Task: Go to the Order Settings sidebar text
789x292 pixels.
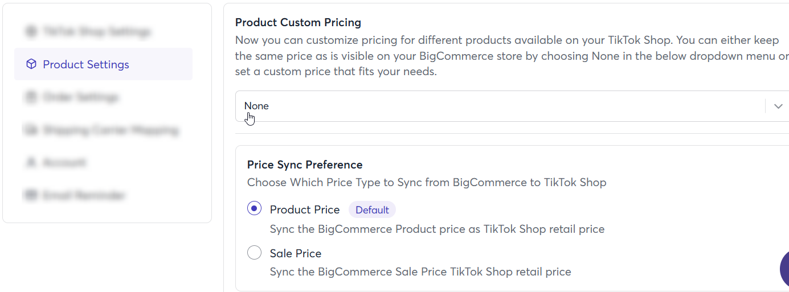Action: pyautogui.click(x=81, y=97)
